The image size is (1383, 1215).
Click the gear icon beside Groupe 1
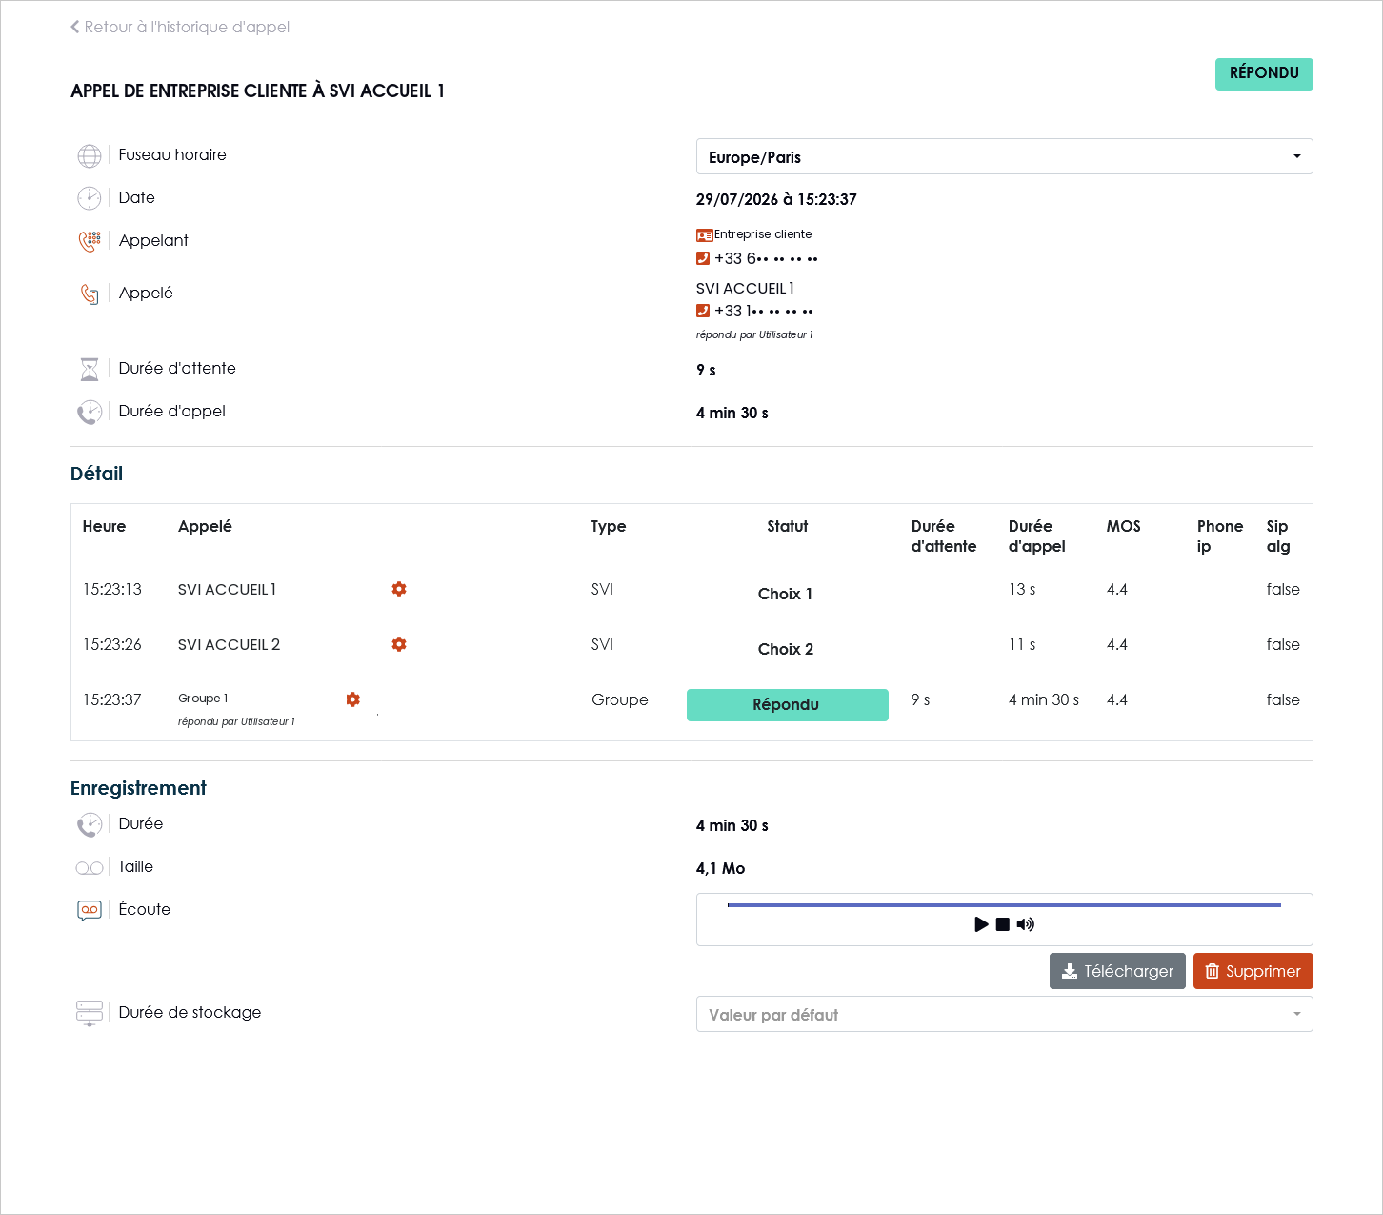coord(353,699)
